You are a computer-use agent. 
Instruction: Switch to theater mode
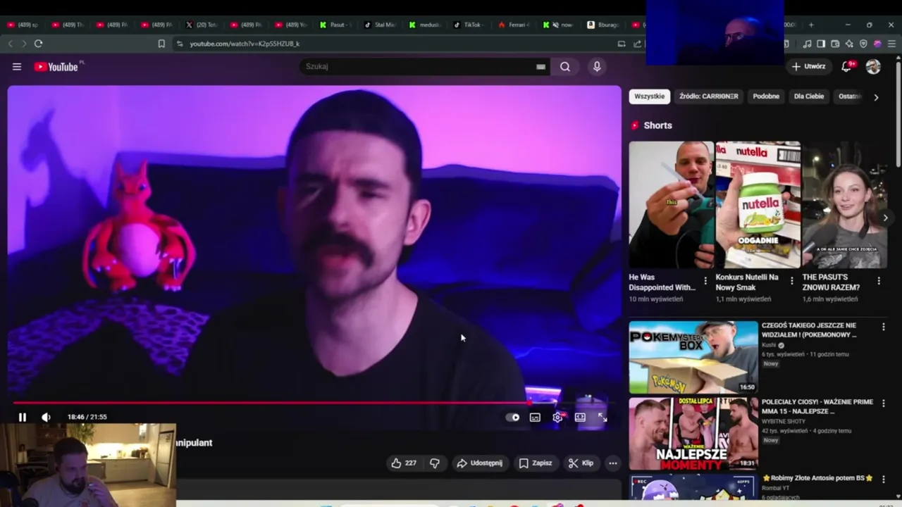580,417
